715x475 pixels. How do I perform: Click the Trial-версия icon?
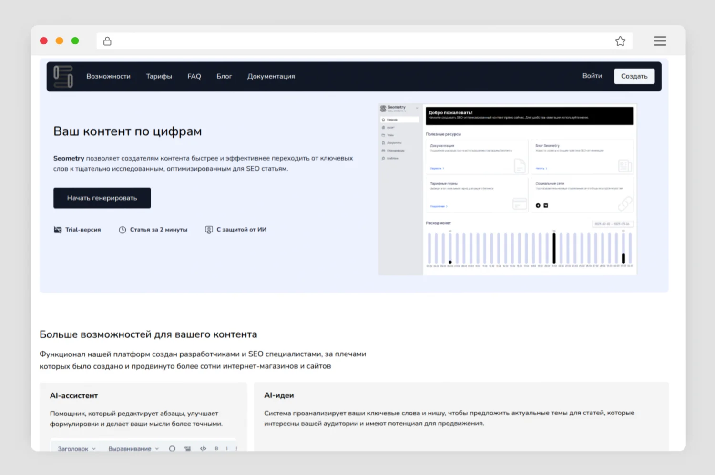[58, 230]
